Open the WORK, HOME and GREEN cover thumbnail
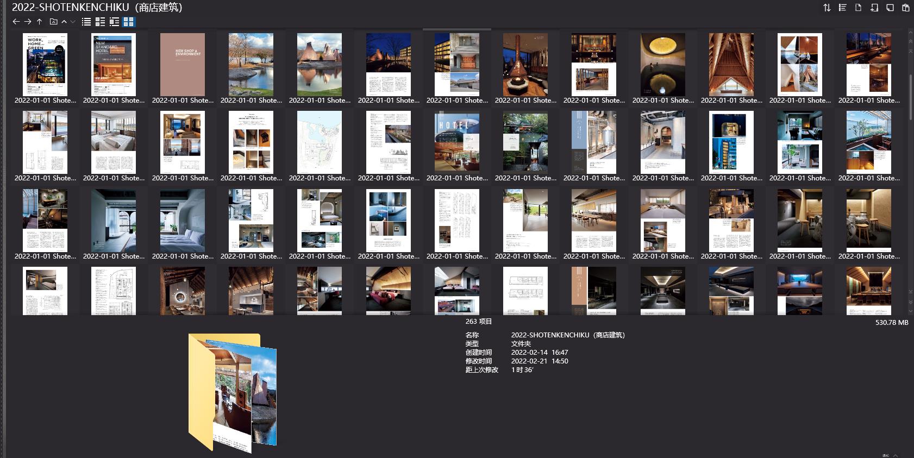This screenshot has width=914, height=458. click(x=45, y=65)
